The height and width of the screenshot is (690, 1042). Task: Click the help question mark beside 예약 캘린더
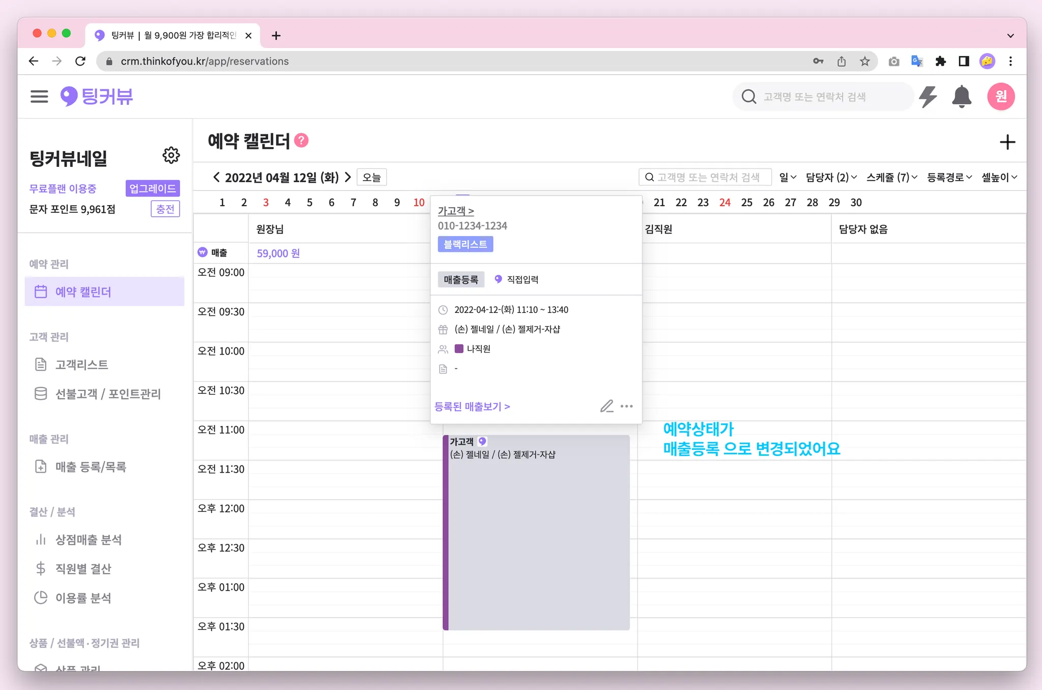[302, 140]
